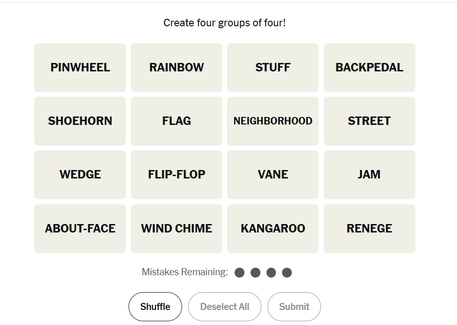Select the PINWHEEL word tile
Screen dimensions: 457x325
pos(80,68)
